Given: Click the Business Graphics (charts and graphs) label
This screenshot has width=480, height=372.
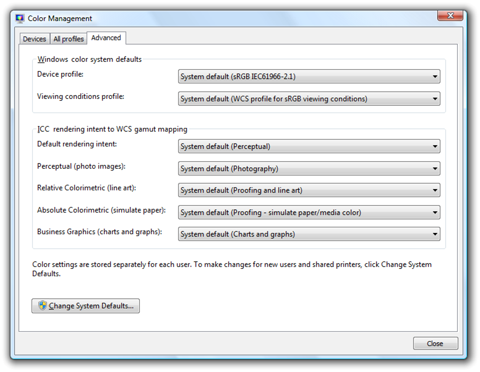Looking at the screenshot, I should 100,232.
